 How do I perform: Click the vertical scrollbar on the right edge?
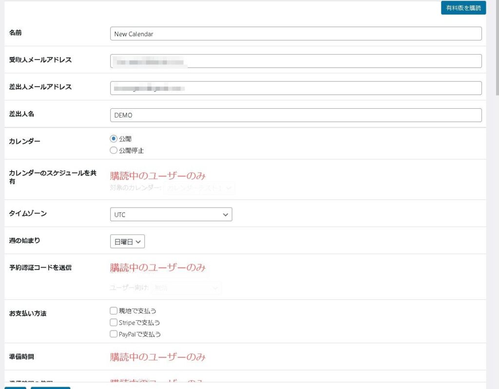(497, 49)
